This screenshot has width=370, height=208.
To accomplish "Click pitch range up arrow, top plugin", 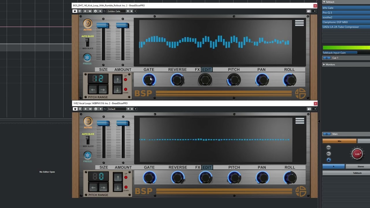I will click(117, 79).
